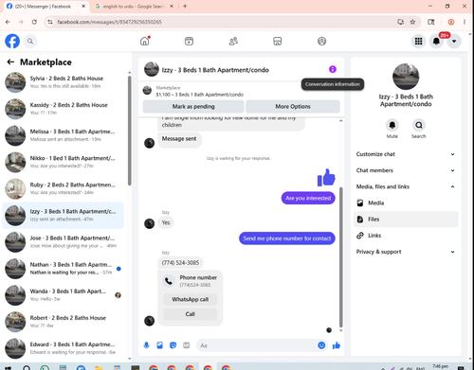Click the (774) 524-3085 message bubble

180,263
